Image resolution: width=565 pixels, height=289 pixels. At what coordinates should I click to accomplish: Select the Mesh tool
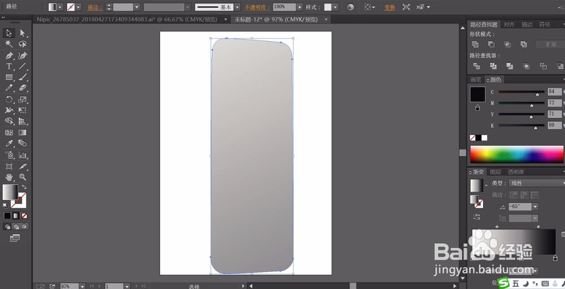[9, 132]
